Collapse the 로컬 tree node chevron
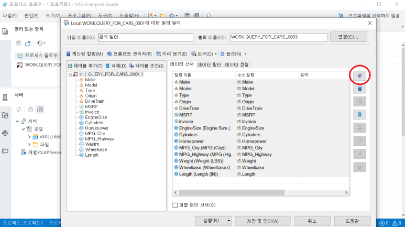The width and height of the screenshot is (405, 227). point(23,129)
